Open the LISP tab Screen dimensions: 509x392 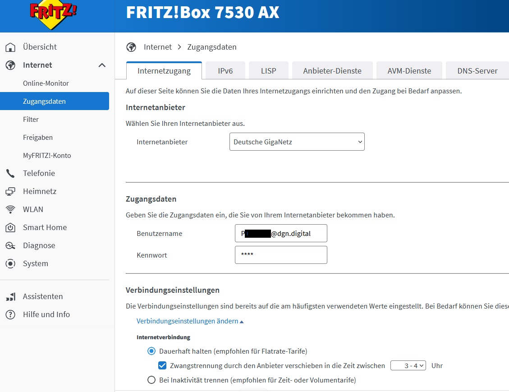point(268,71)
